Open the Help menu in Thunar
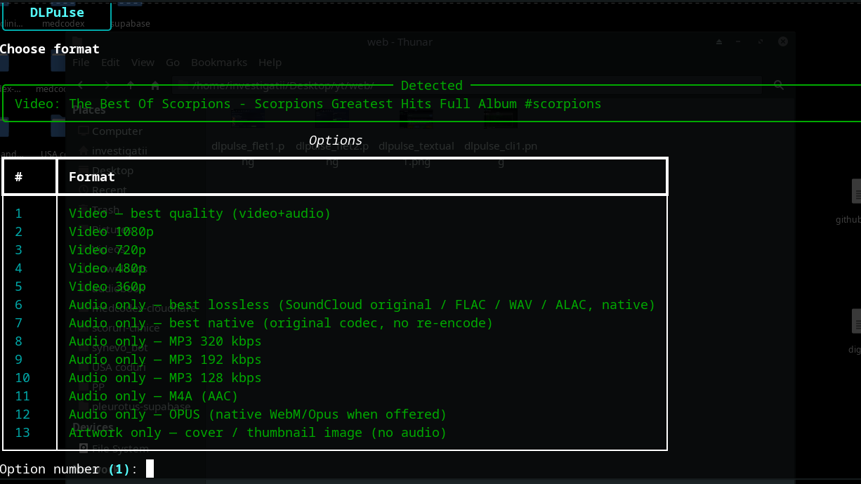 click(x=270, y=63)
